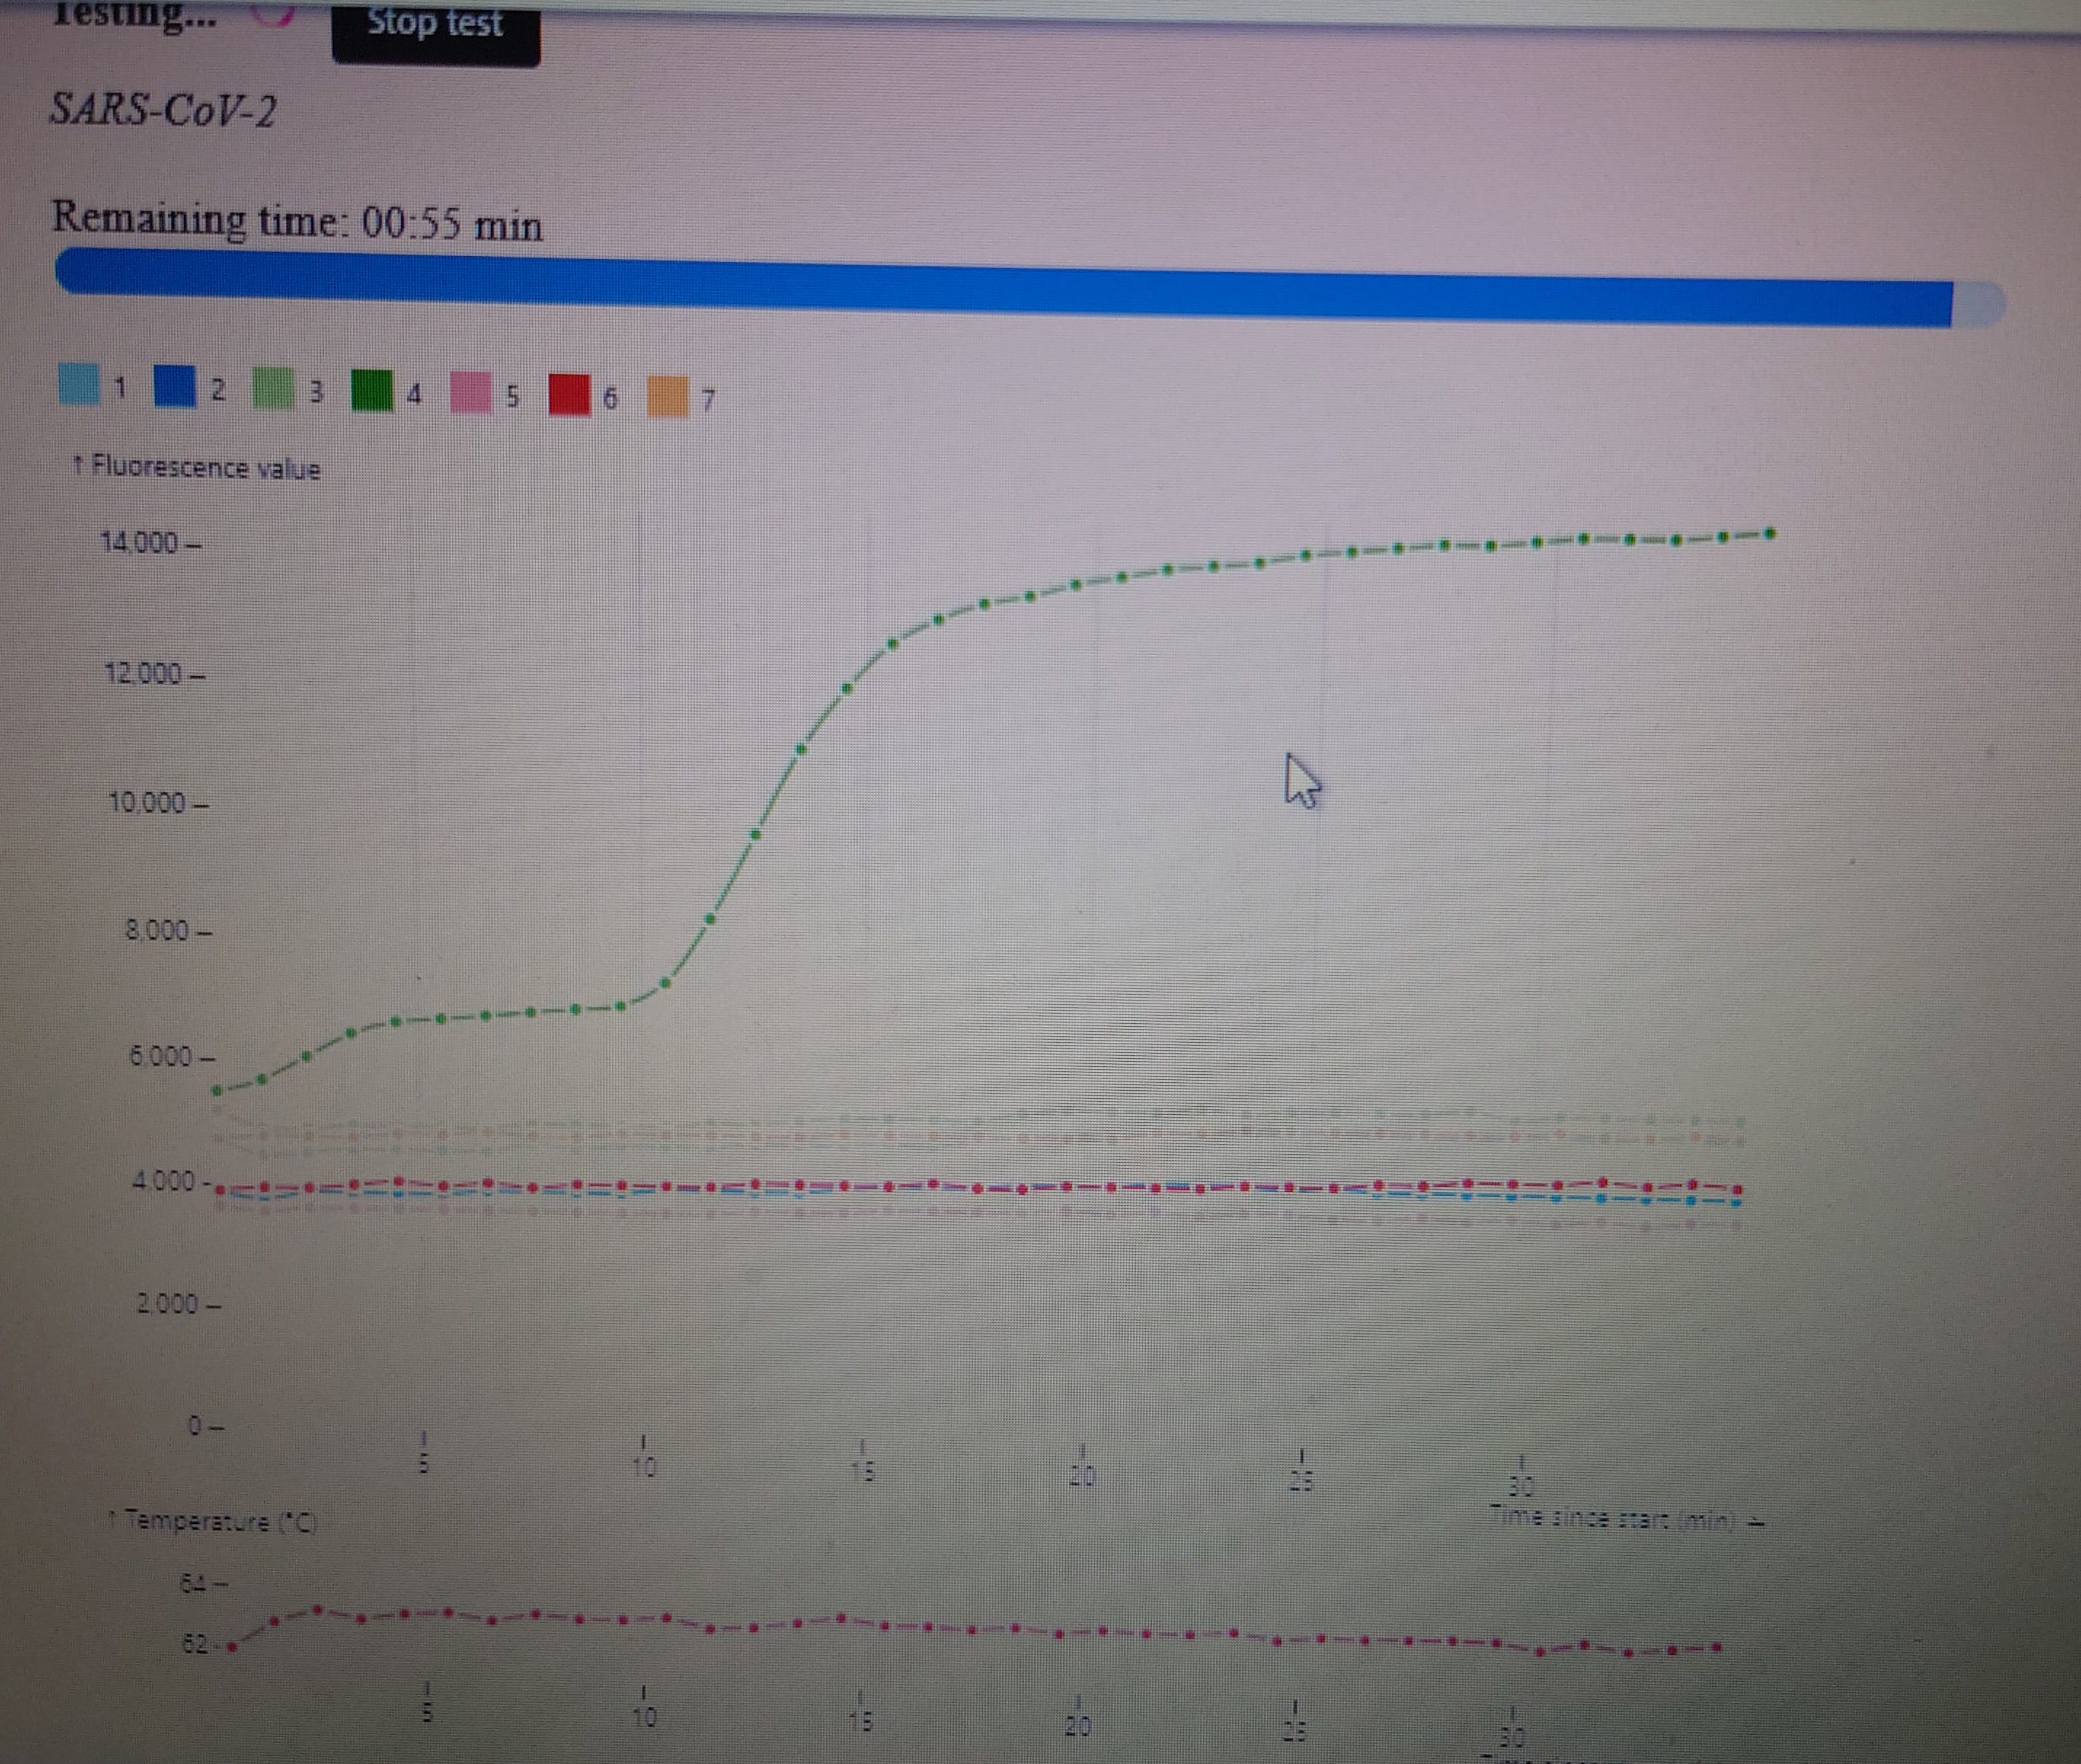
Task: Click the 12,000 fluorescence axis tick
Action: click(x=155, y=674)
